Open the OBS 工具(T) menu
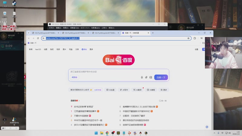This screenshot has height=136, width=242. (x=104, y=28)
